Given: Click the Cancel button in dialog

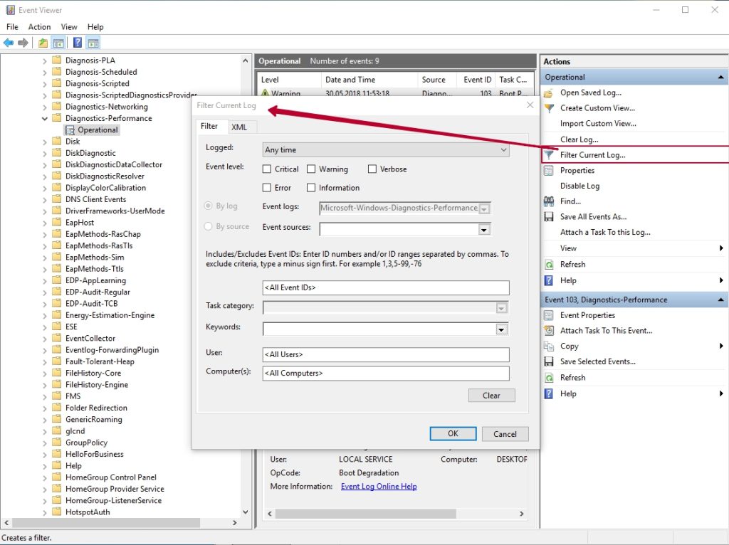Looking at the screenshot, I should [x=505, y=434].
